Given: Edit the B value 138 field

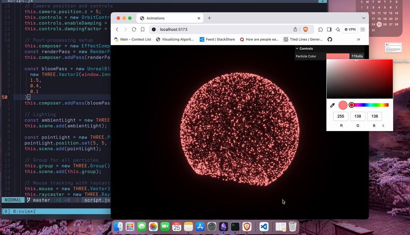Looking at the screenshot, I should pyautogui.click(x=375, y=116).
